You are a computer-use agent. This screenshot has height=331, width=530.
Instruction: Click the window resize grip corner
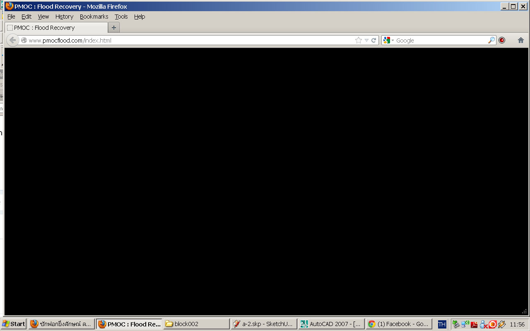524,312
